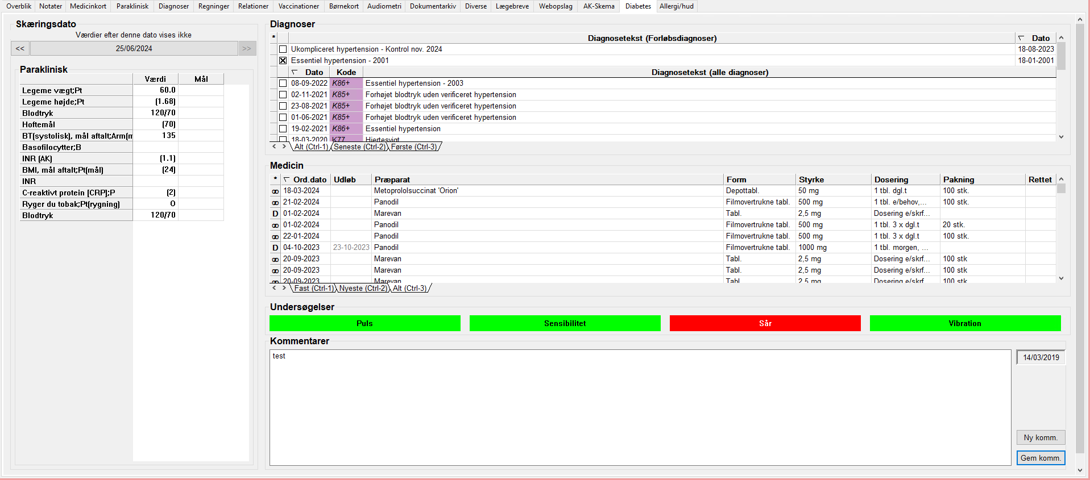Uncheck the Essentiel hypertension - 2001 checkbox
The image size is (1090, 480).
tap(283, 61)
